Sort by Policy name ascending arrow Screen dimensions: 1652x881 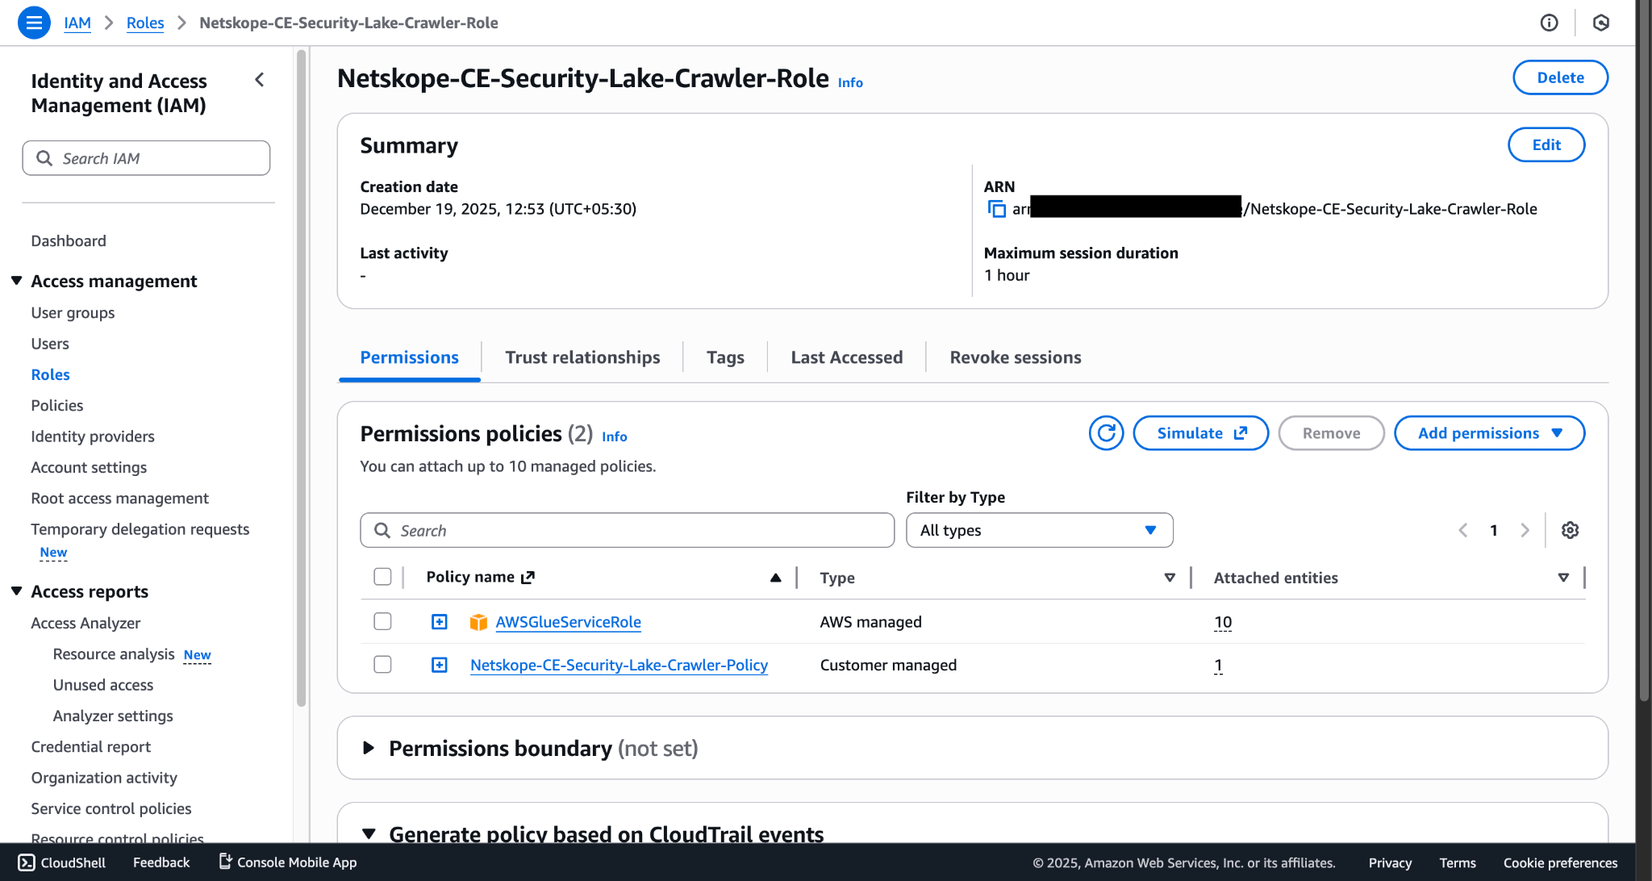click(x=775, y=578)
